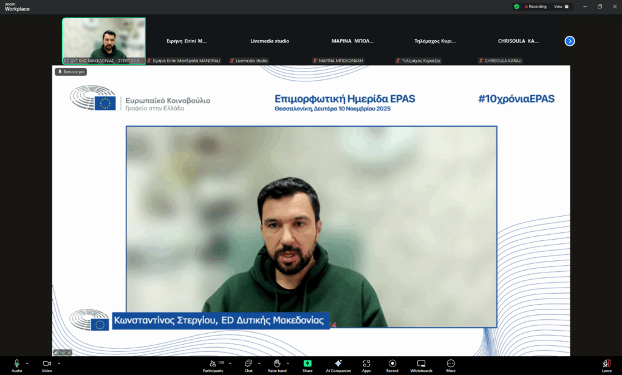Toggle the camera using the Video button
This screenshot has width=622, height=375.
[47, 364]
